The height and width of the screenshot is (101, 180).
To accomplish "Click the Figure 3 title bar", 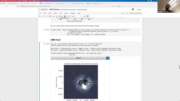I will pyautogui.click(x=78, y=58).
